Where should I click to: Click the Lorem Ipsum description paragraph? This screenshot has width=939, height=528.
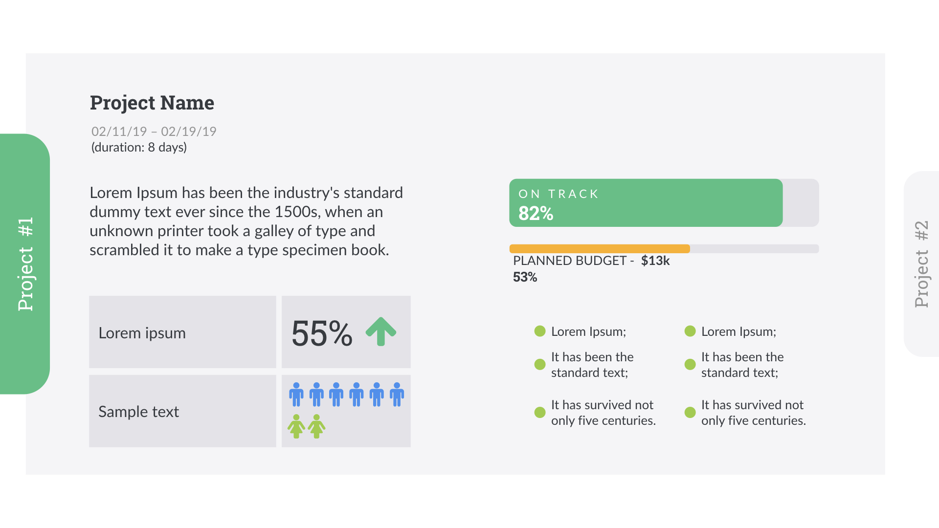[x=246, y=221]
